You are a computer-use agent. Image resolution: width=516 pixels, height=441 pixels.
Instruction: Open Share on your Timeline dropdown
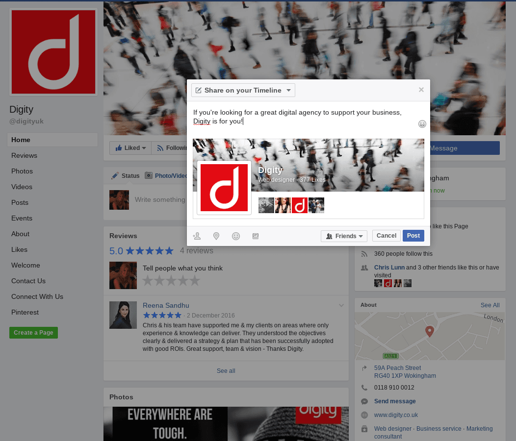pyautogui.click(x=243, y=90)
